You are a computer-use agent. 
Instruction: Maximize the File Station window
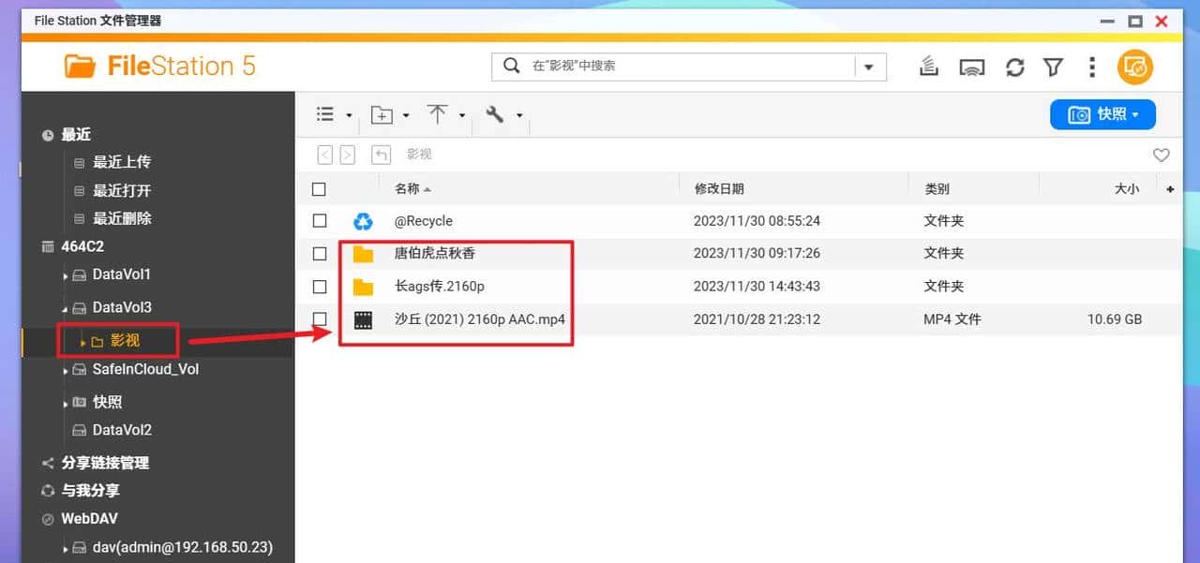click(1135, 21)
